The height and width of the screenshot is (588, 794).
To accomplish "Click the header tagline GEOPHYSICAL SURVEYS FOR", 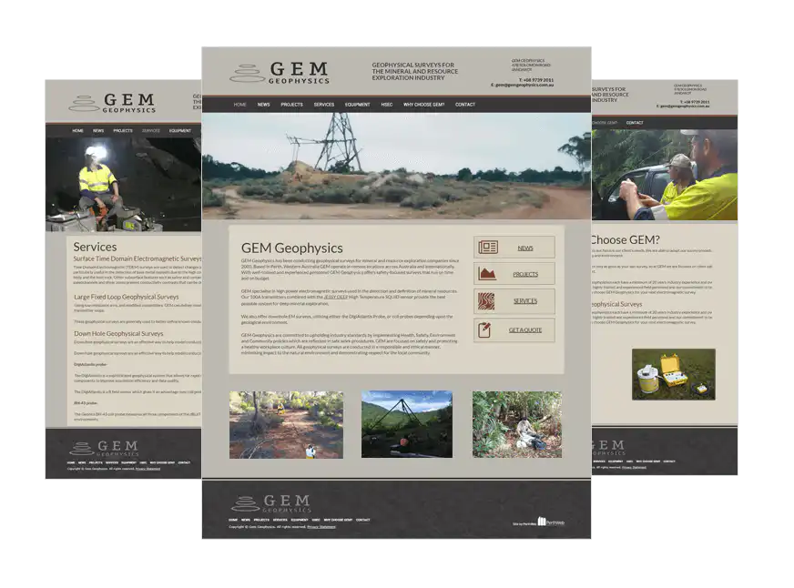I will [x=413, y=66].
